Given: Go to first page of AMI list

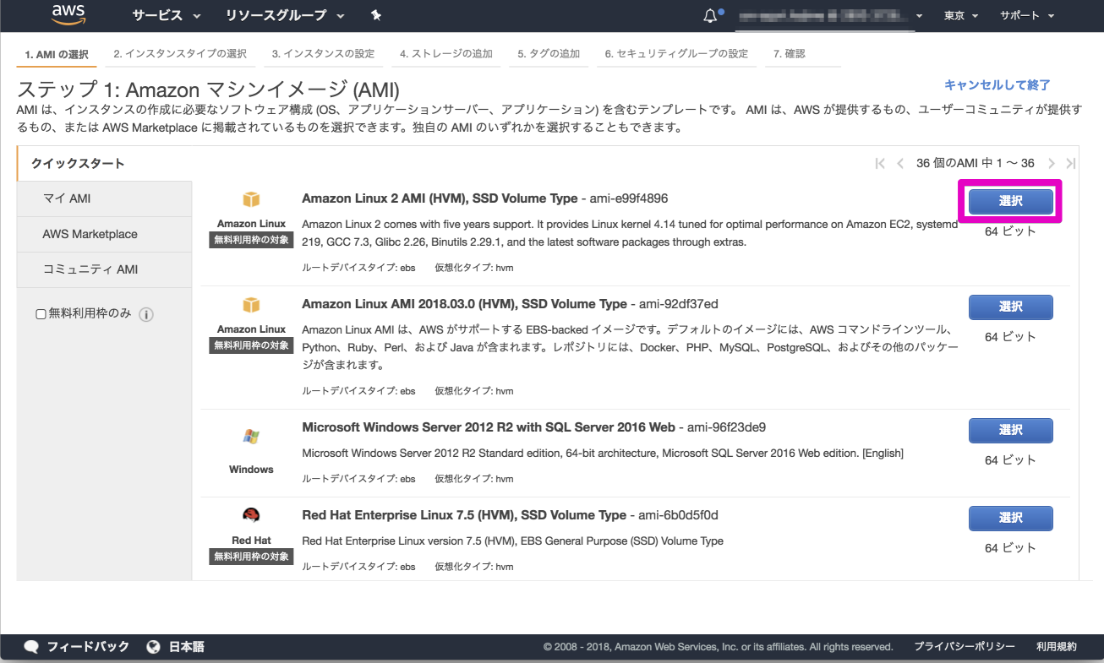Looking at the screenshot, I should (880, 163).
